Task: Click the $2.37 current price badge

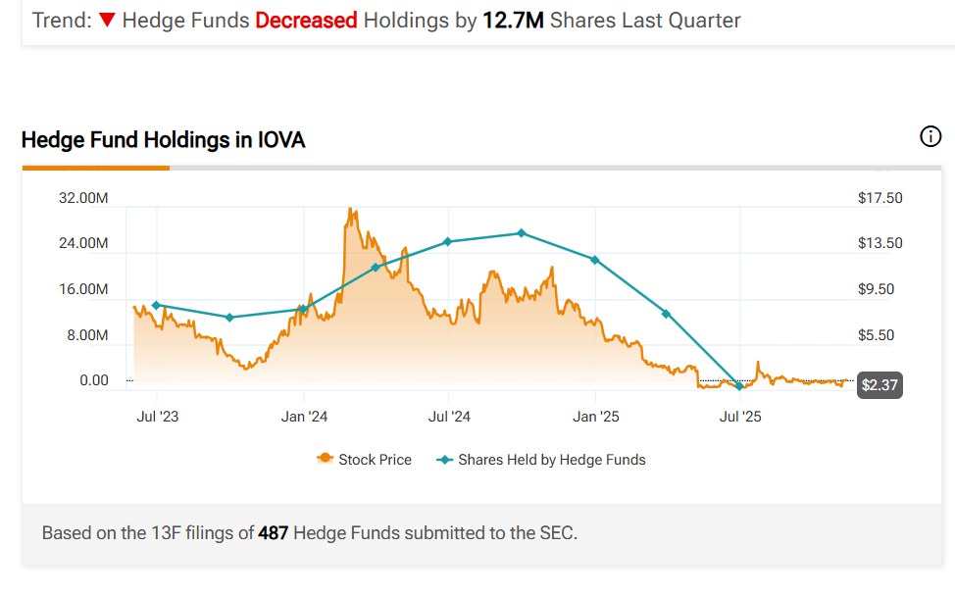Action: [879, 385]
